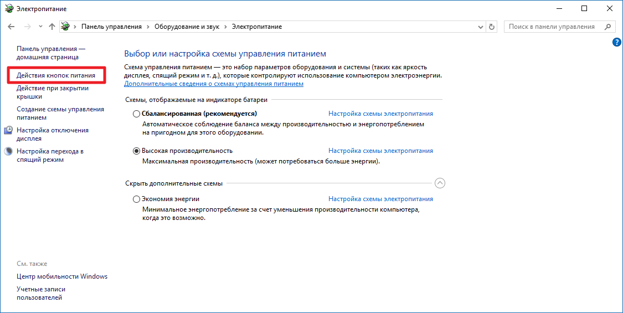Click the Скрыть дополнительные схемы label

click(174, 183)
